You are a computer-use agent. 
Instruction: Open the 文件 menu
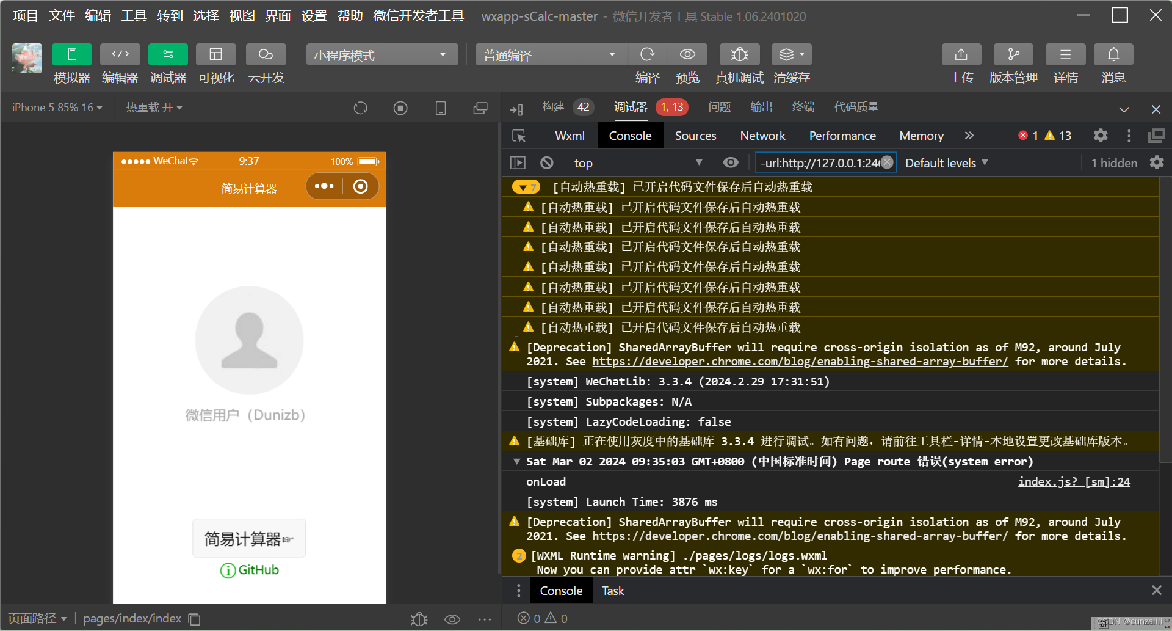62,16
